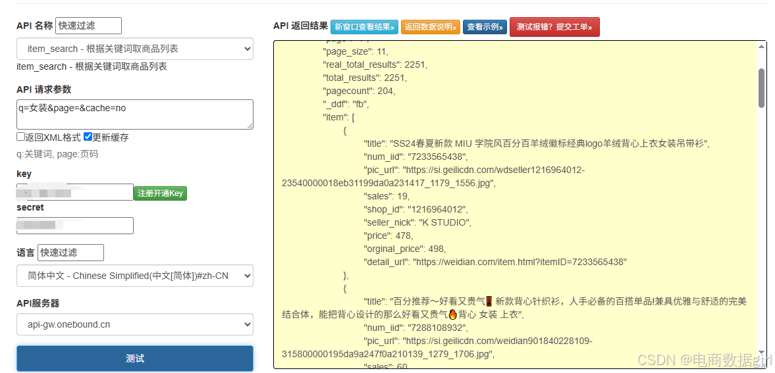Click the secret input field
This screenshot has height=373, width=775.
click(x=75, y=226)
